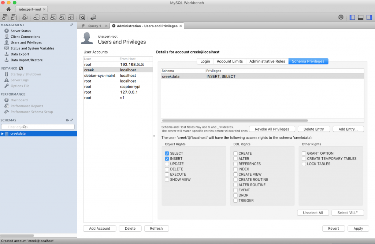
Task: Uncheck the SELECT object right
Action: [167, 153]
